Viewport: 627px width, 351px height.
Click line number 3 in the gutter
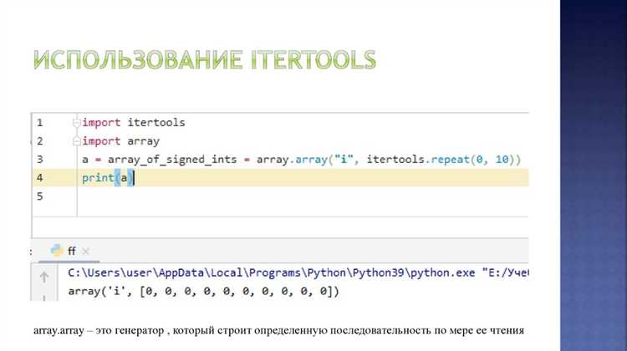(40, 160)
